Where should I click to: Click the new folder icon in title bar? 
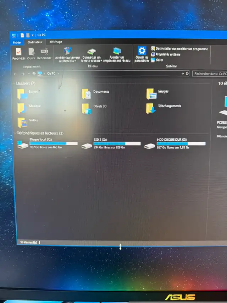click(x=28, y=36)
